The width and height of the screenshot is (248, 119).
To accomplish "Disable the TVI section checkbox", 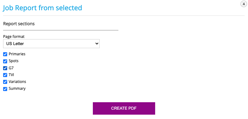I will pyautogui.click(x=5, y=75).
